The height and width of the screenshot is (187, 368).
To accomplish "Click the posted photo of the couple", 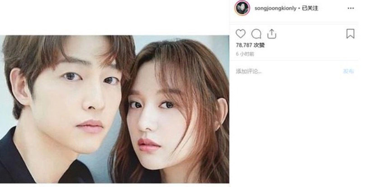I will point(115,109).
